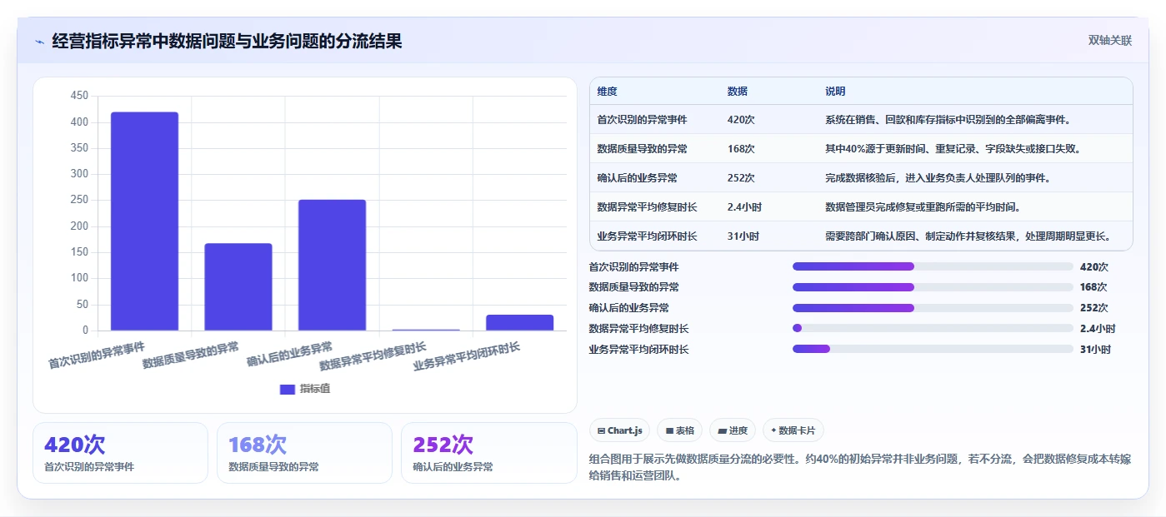Click the 双轴关联 label in header
The image size is (1166, 517).
pos(1109,41)
